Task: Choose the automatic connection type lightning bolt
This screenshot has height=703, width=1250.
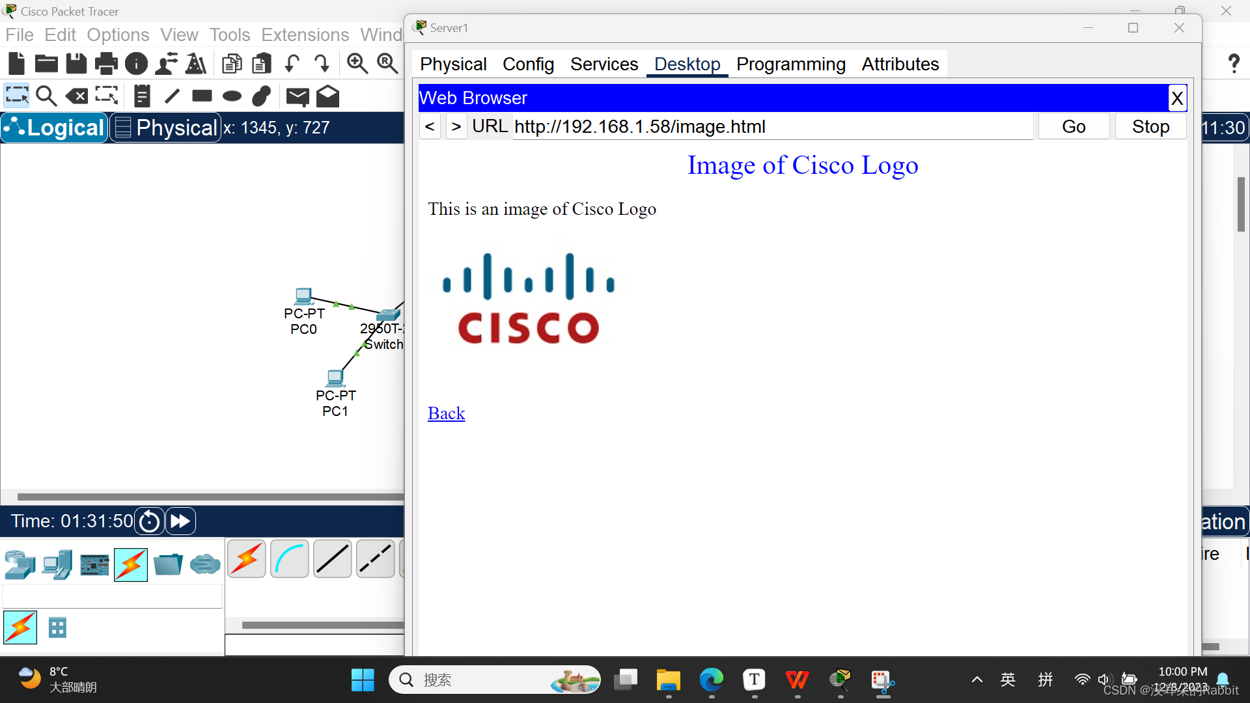Action: tap(247, 558)
